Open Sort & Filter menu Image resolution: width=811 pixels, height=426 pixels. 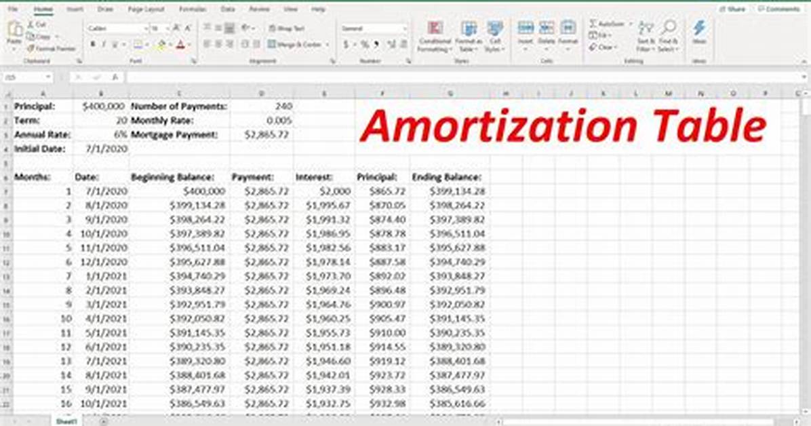click(x=646, y=36)
